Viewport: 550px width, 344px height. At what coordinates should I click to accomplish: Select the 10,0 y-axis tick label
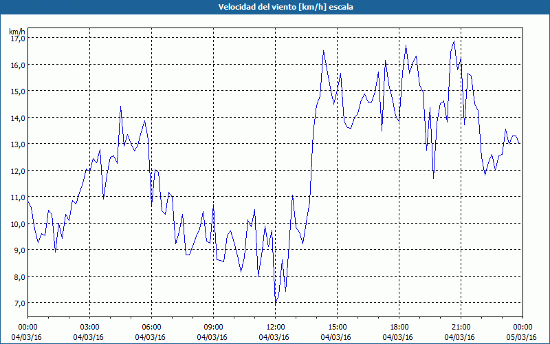(17, 224)
